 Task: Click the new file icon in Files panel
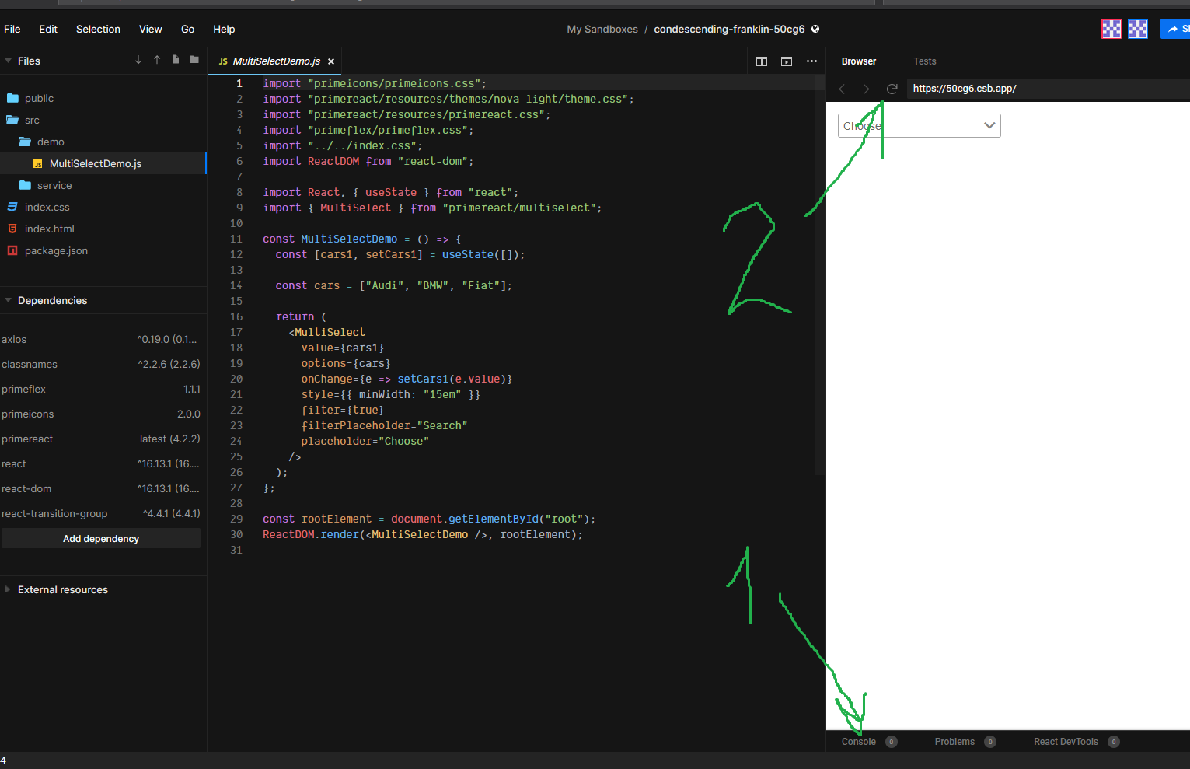click(x=175, y=60)
